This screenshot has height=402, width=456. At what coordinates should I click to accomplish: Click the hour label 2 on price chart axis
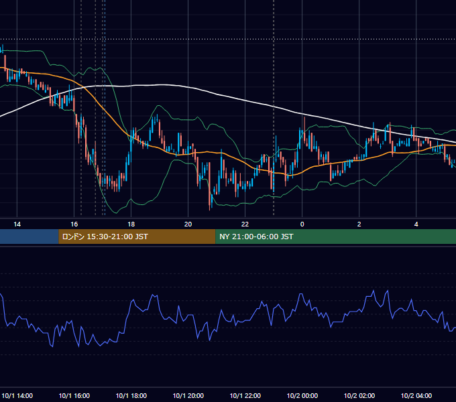pos(359,224)
